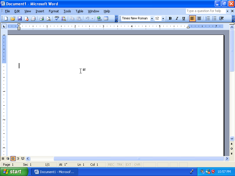Jump to previous page double arrow
The image size is (235, 176).
[x=232, y=144]
